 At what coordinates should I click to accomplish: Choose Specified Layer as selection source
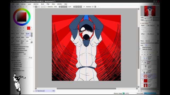17,64
